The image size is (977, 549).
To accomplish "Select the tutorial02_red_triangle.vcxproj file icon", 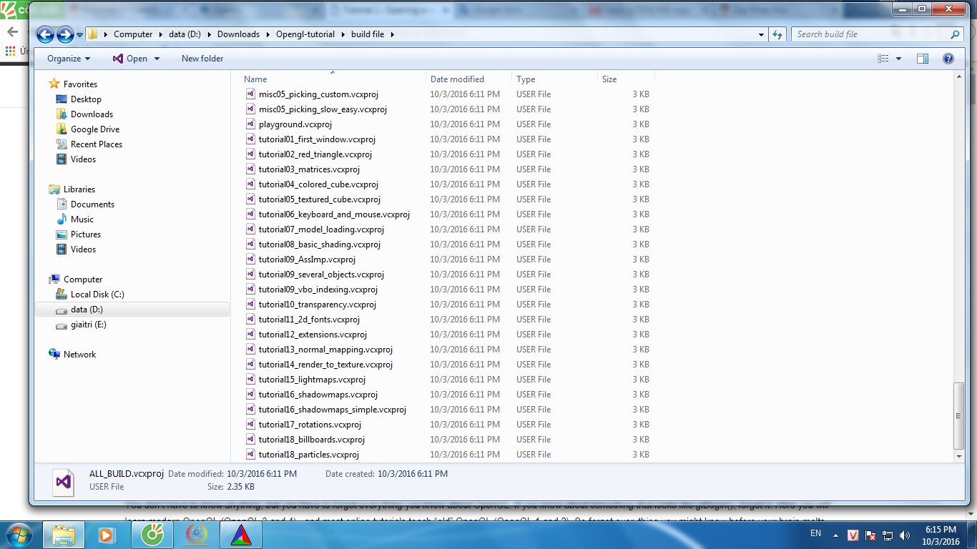I will coord(250,154).
